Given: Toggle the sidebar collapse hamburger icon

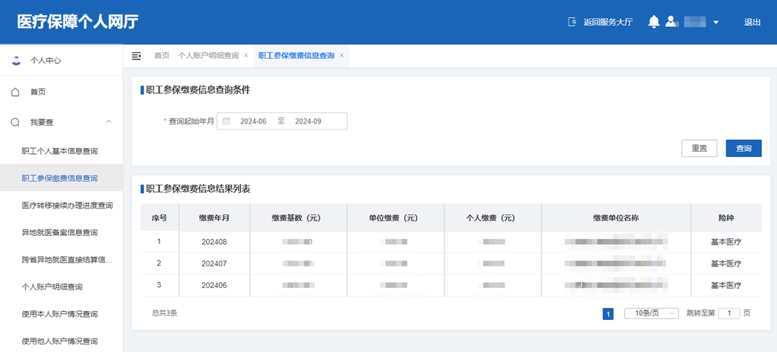Looking at the screenshot, I should click(x=136, y=56).
